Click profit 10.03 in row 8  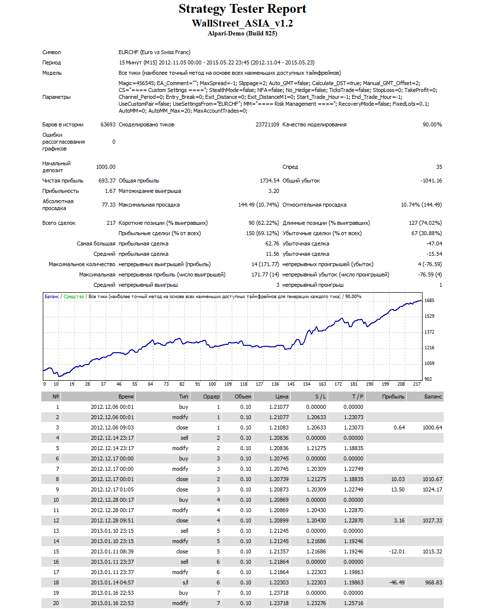click(x=398, y=479)
